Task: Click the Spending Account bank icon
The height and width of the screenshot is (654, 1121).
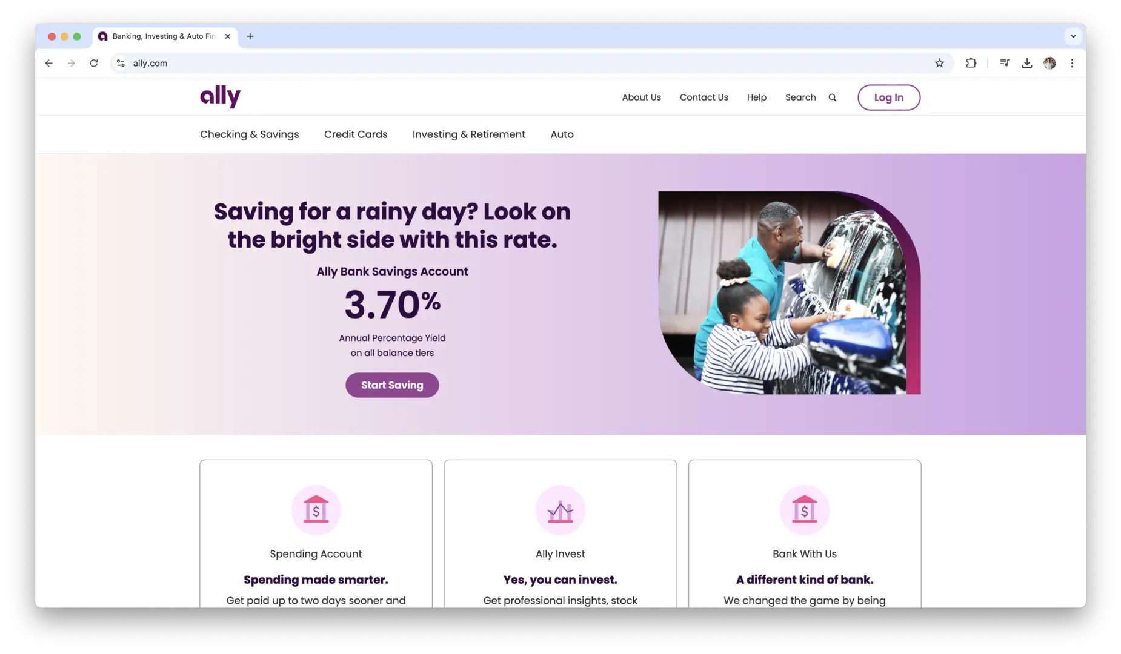Action: [x=316, y=510]
